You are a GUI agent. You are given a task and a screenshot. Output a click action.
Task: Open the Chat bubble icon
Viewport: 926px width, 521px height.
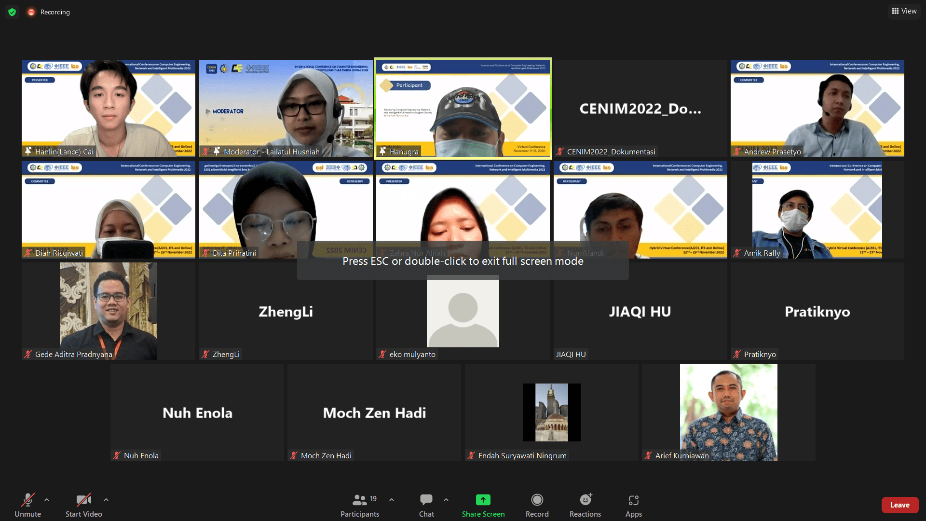tap(426, 500)
